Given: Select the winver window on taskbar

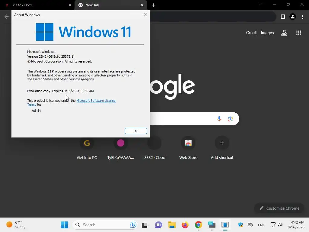Looking at the screenshot, I should pyautogui.click(x=225, y=225).
